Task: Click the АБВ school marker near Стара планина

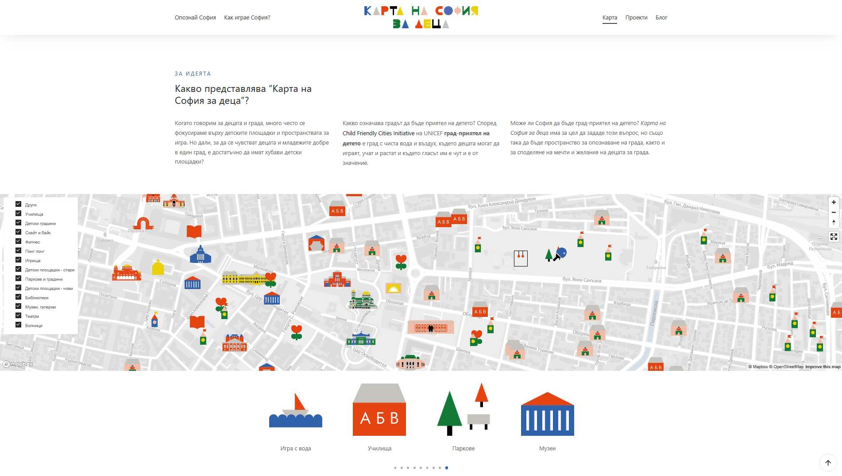Action: (x=337, y=209)
